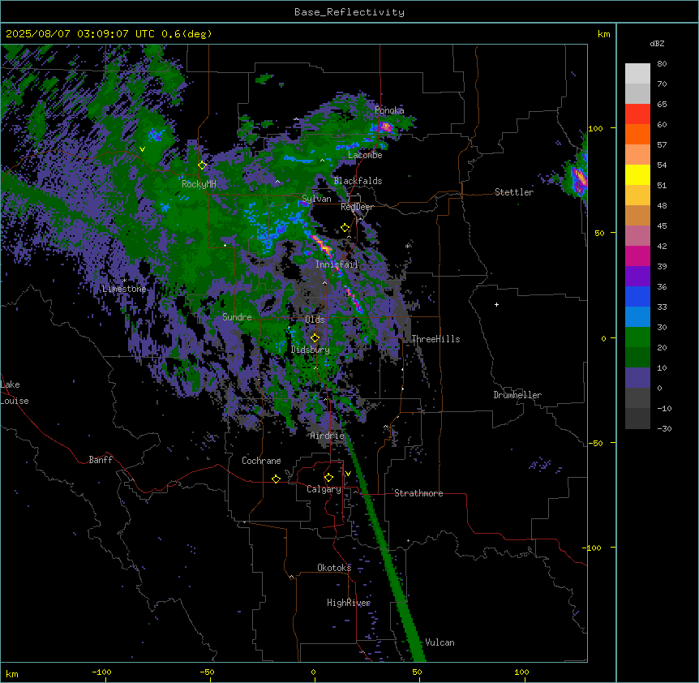Click the Calgary city label
Viewport: 699px width, 683px height.
[324, 489]
